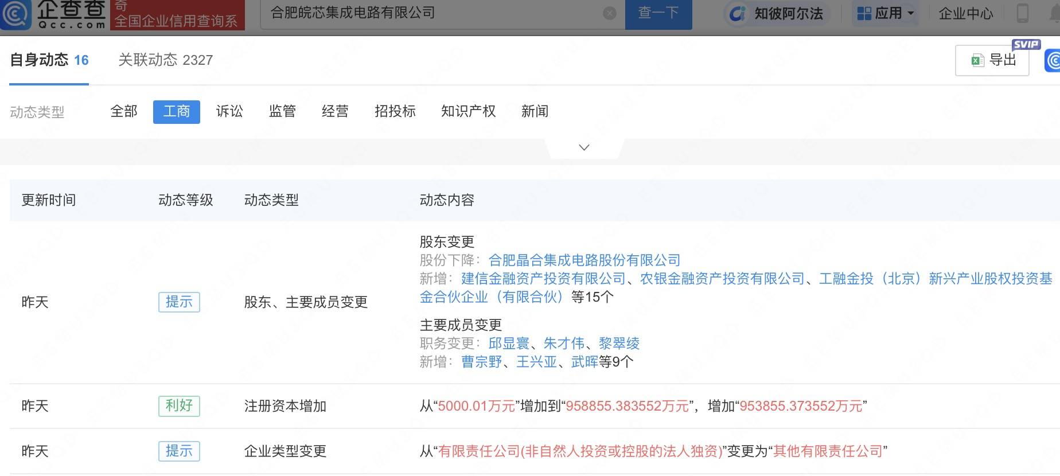
Task: Open the 黎翠绫 person link
Action: 619,344
